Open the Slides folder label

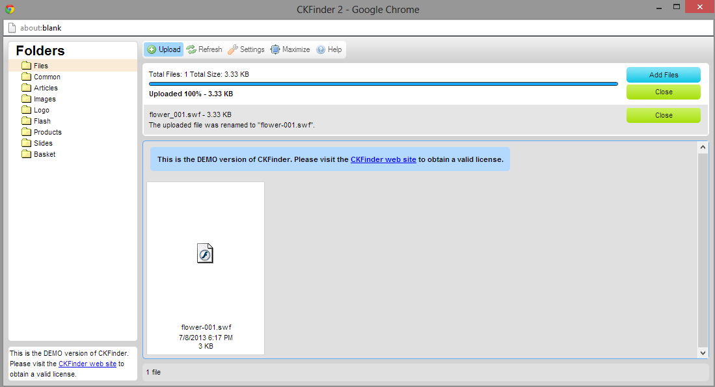(x=43, y=143)
